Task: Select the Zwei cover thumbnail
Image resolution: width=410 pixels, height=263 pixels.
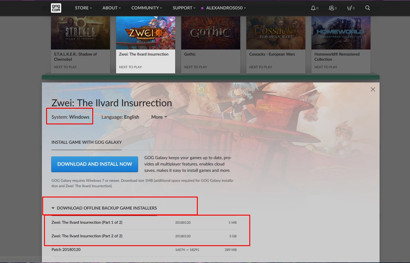Action: 145,33
